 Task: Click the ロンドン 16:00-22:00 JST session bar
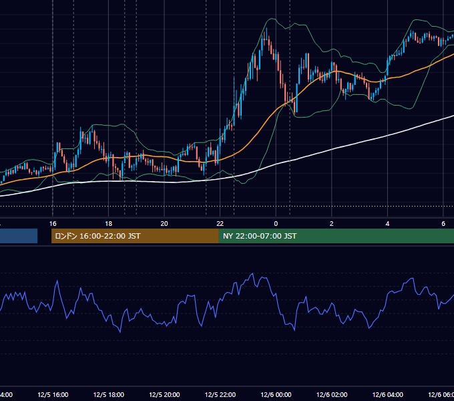[x=135, y=236]
